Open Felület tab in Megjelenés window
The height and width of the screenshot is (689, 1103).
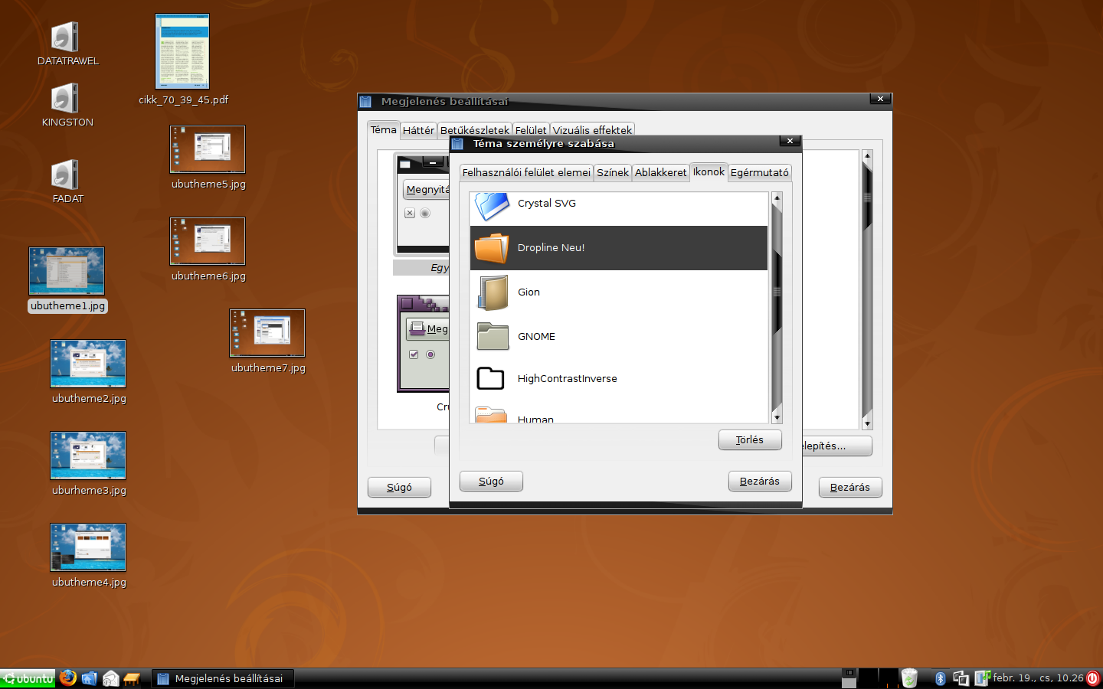531,130
